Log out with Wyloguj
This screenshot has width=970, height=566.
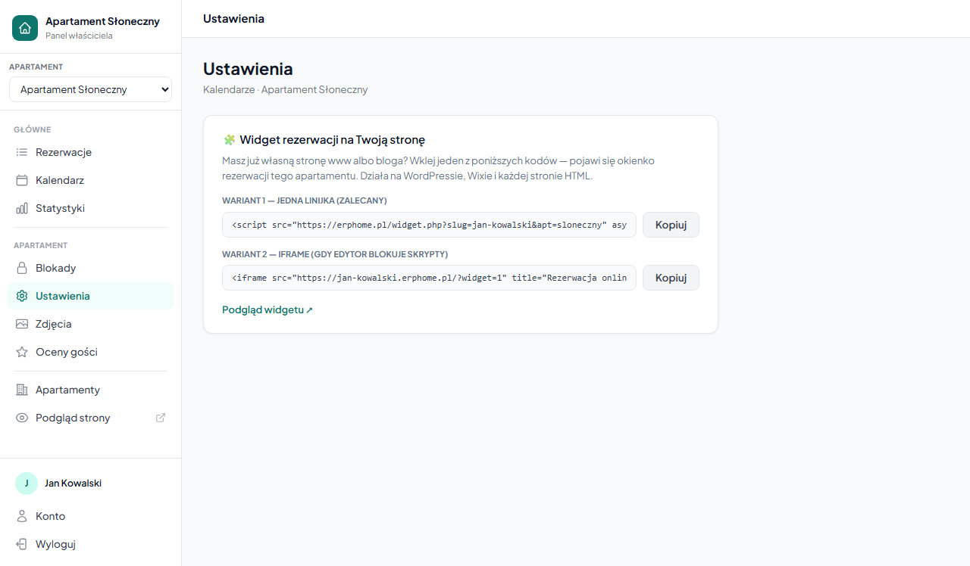[x=91, y=544]
